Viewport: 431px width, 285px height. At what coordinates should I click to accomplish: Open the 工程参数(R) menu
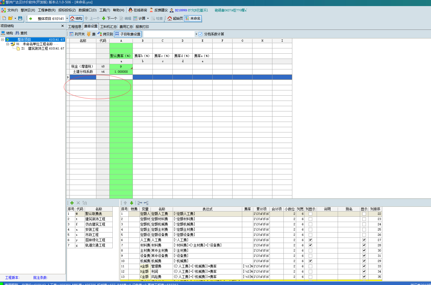[x=47, y=10]
